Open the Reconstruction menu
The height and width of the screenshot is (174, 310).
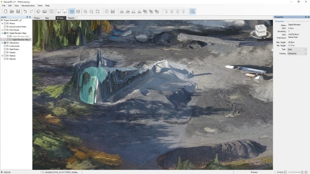[28, 6]
